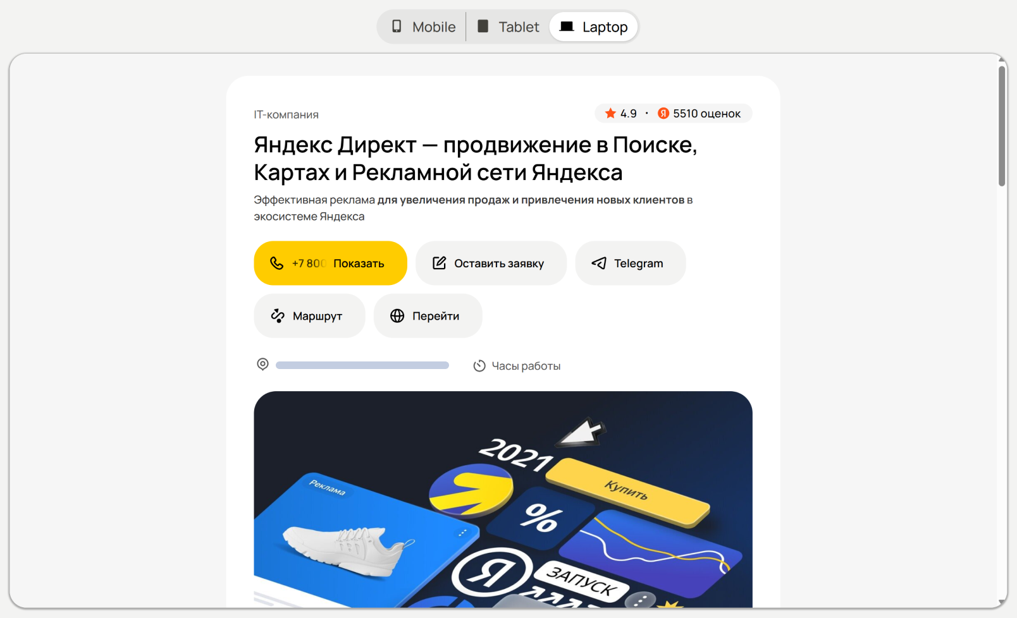Click the mobile phone icon

tap(397, 27)
